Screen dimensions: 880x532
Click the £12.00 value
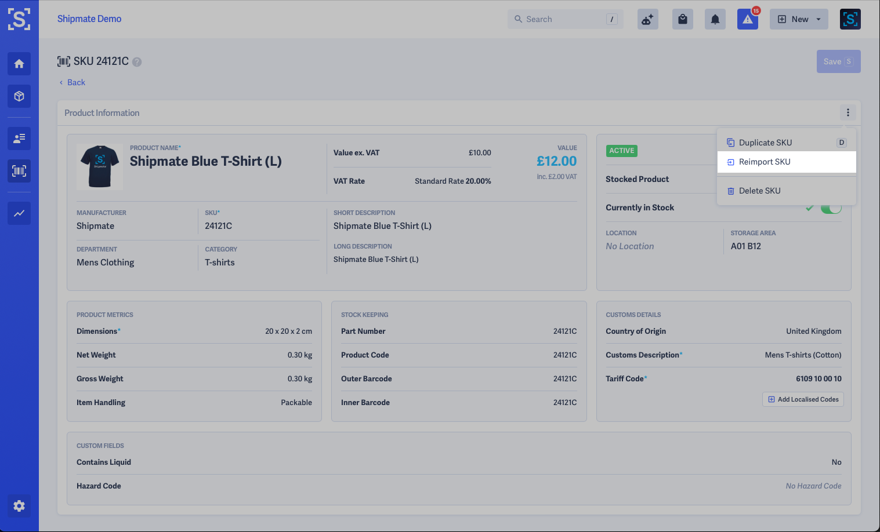557,161
